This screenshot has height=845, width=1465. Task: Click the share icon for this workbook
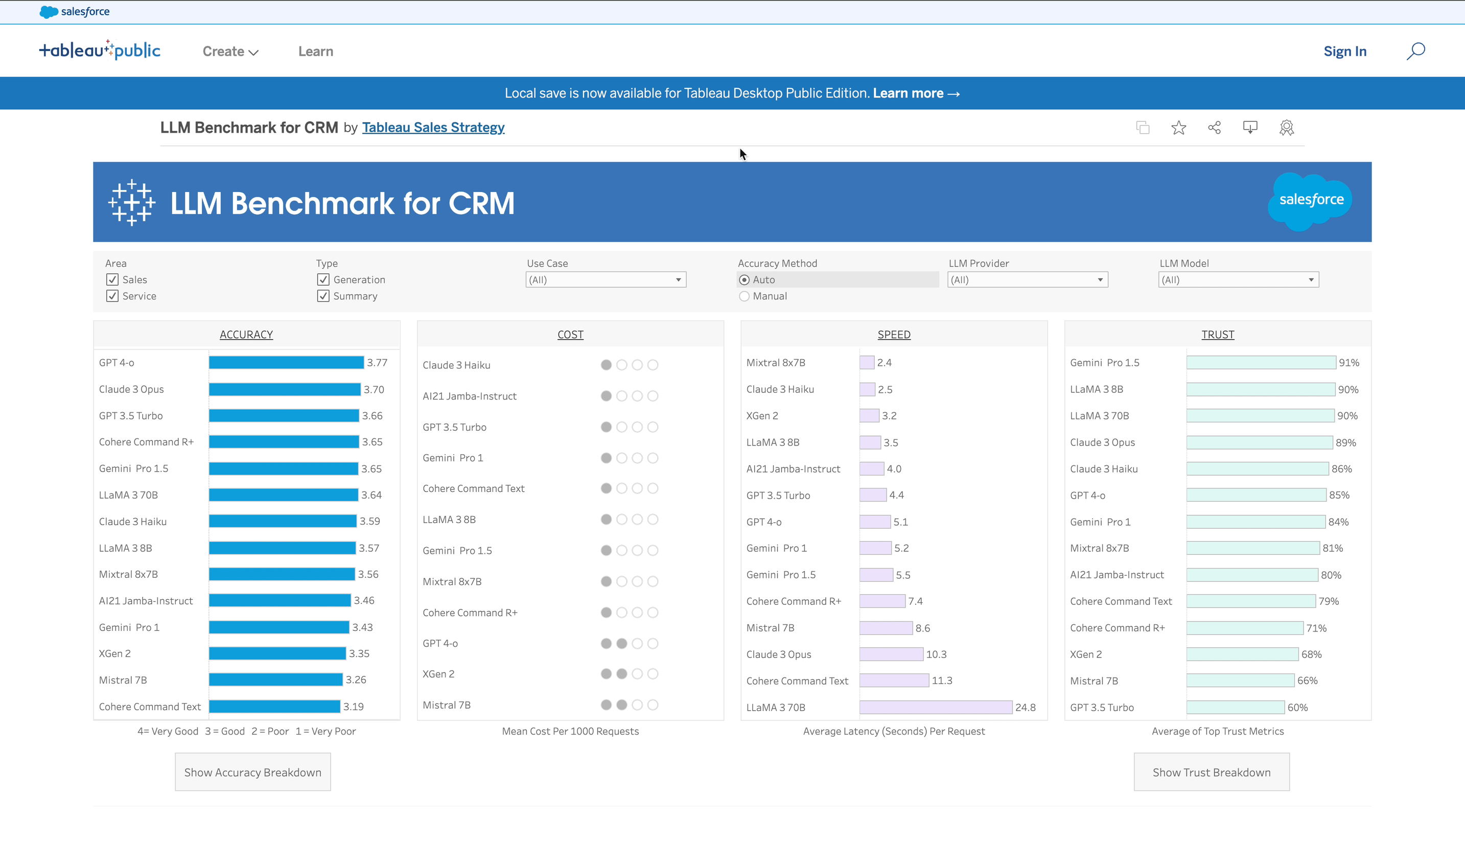(x=1215, y=127)
